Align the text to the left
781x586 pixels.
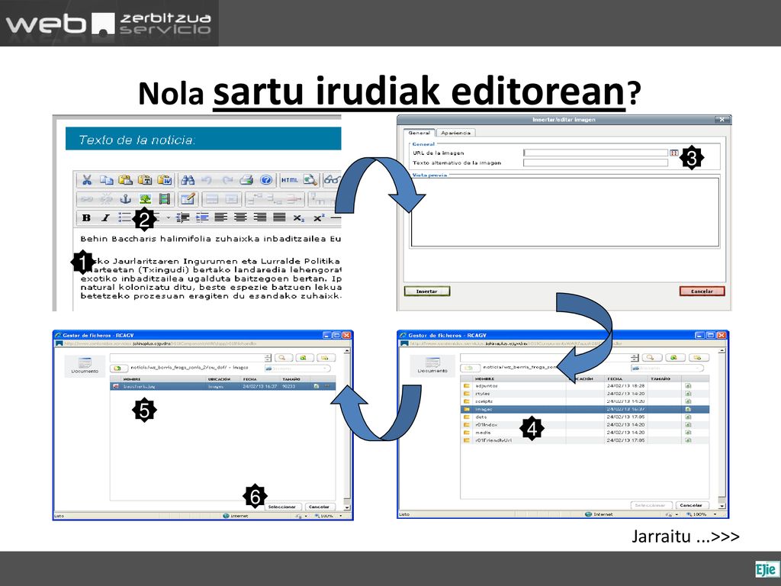click(x=221, y=217)
